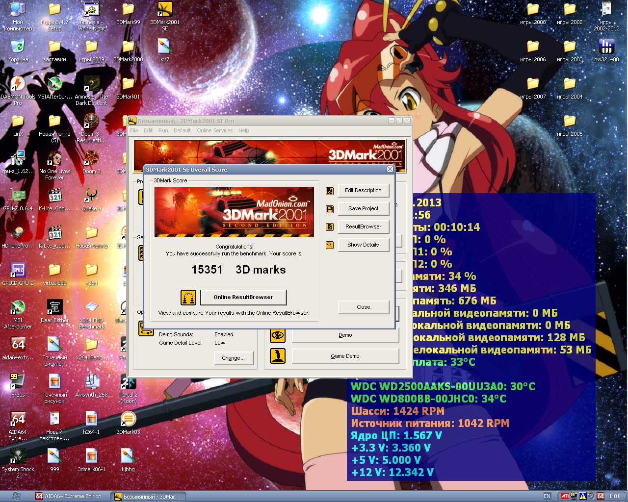This screenshot has width=628, height=502.
Task: Select the Amnesia - White Night desktop icon
Action: (91, 17)
